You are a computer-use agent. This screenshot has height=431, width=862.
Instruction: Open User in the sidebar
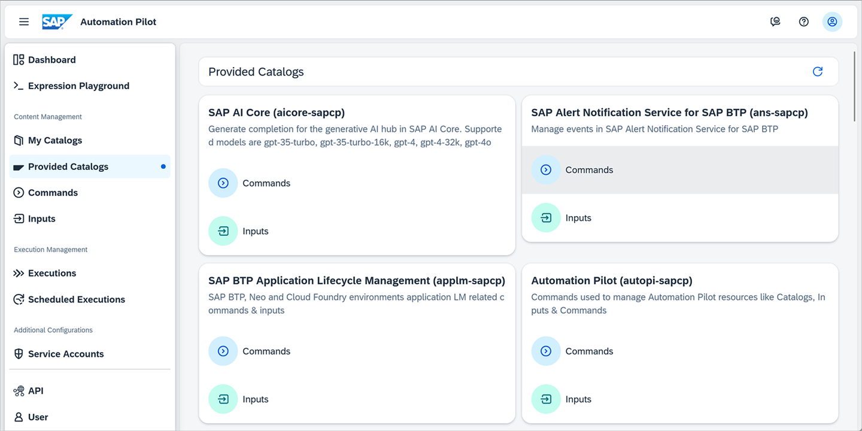pos(90,417)
